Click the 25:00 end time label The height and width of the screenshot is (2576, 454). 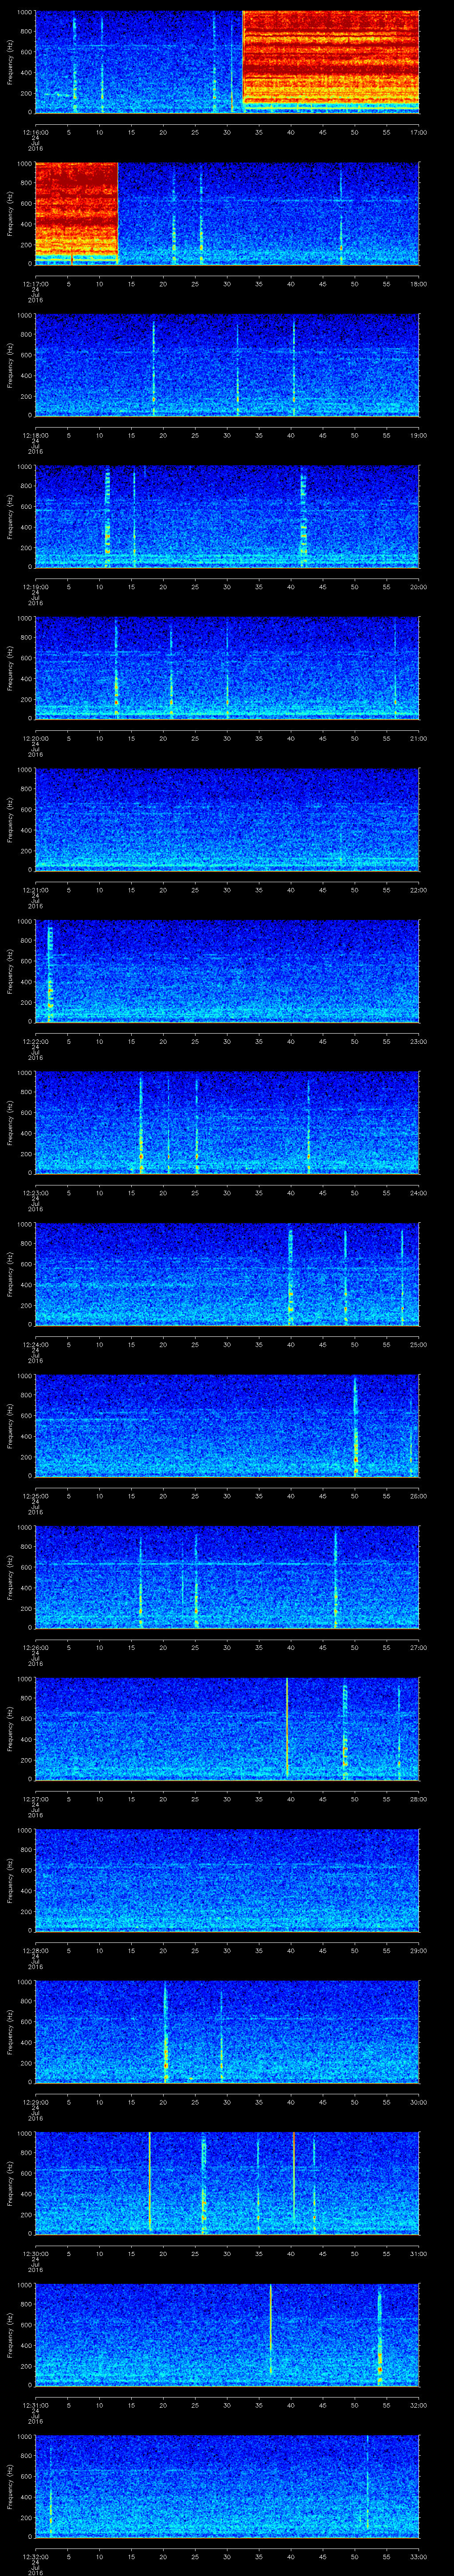pos(419,1344)
